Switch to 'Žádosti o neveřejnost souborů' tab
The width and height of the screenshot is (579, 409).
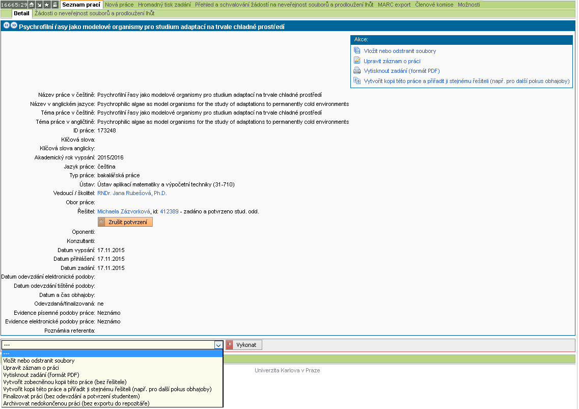pos(94,13)
